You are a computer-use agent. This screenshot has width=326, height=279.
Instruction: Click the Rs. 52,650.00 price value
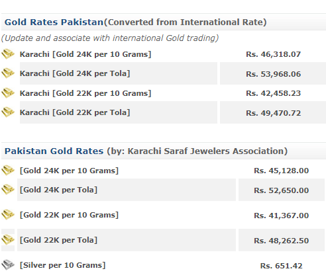[x=281, y=190]
